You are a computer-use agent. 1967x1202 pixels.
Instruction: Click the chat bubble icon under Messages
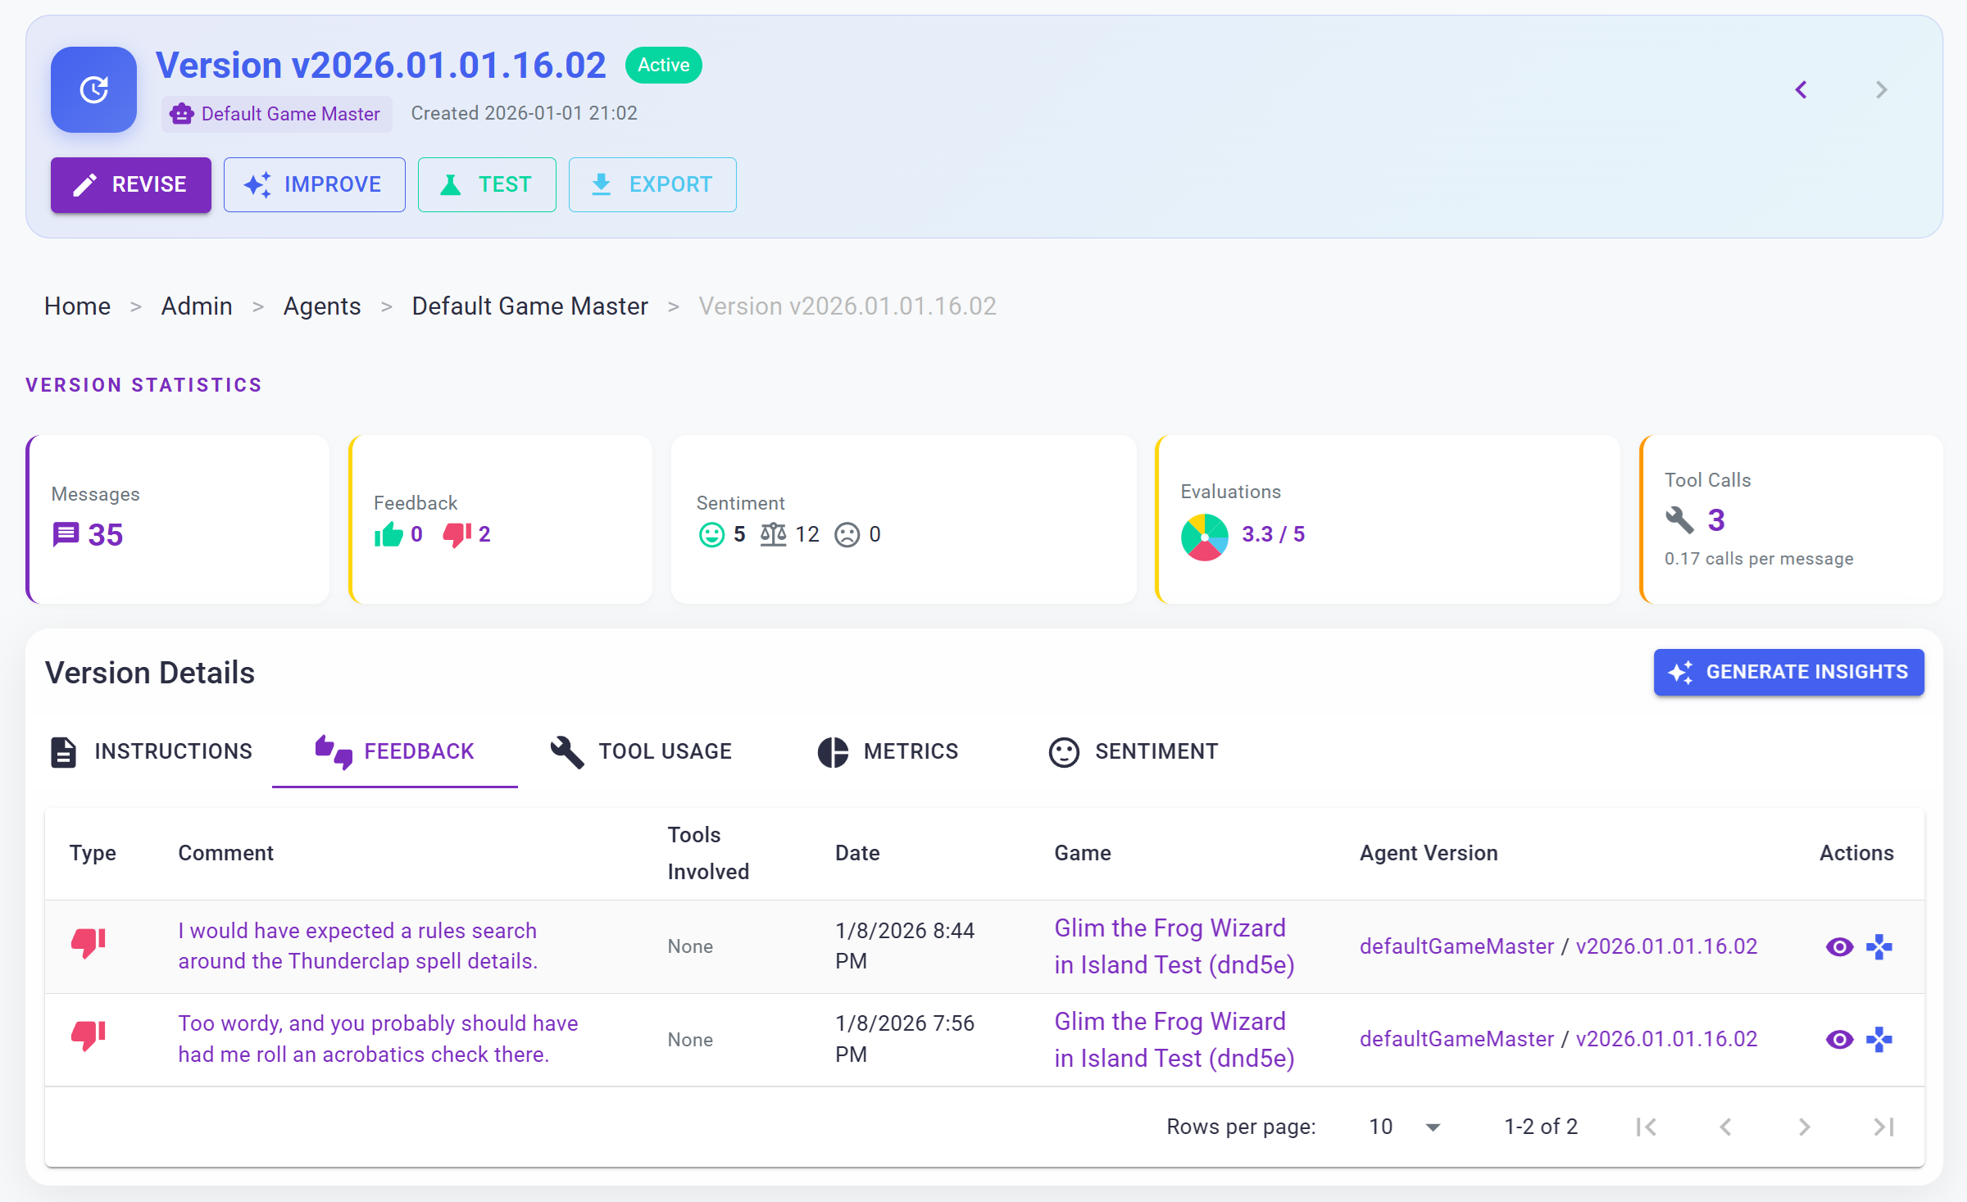pyautogui.click(x=66, y=534)
